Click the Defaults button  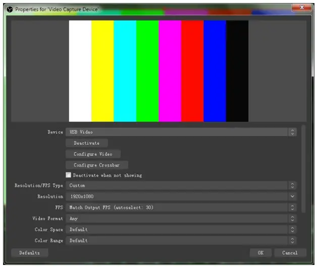[x=29, y=253]
